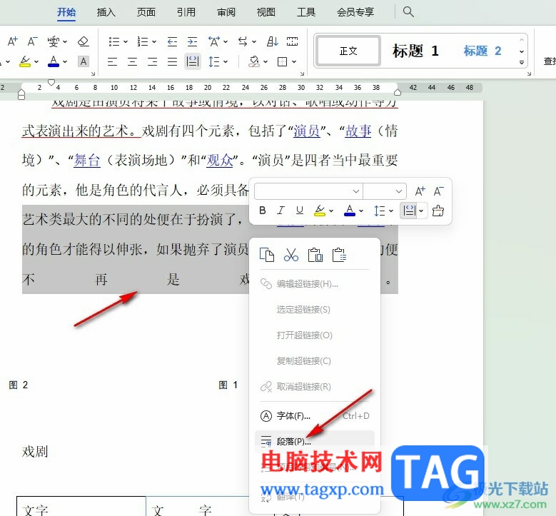Click the sort icon
Screen dimensions: 556x516
pyautogui.click(x=273, y=41)
